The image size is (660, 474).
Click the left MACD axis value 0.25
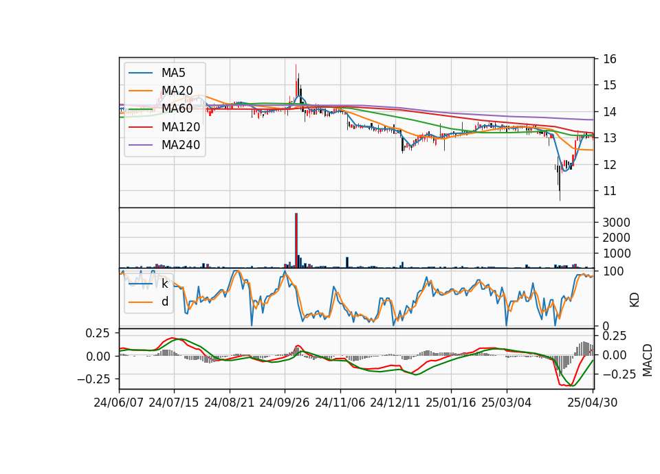97,333
